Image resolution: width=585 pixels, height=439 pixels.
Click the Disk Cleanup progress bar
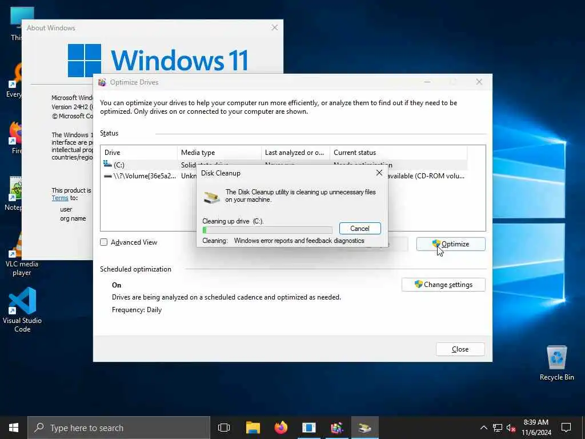tap(267, 230)
